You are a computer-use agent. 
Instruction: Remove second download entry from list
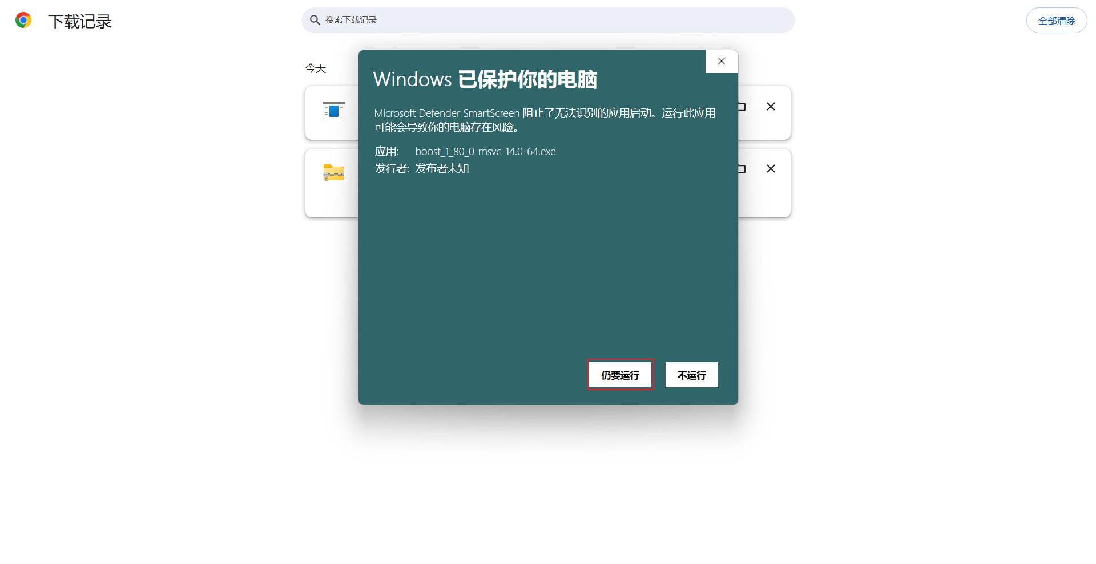pos(771,169)
